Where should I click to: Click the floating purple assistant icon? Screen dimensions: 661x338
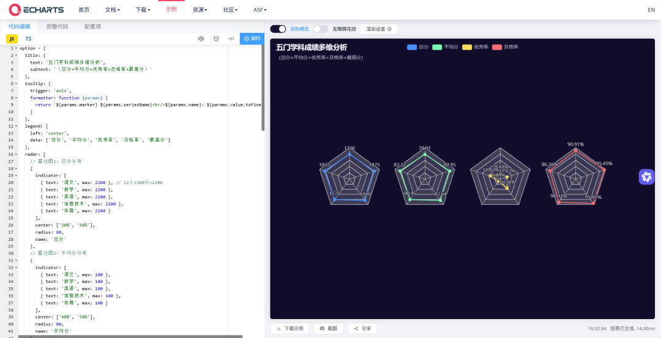pyautogui.click(x=647, y=177)
